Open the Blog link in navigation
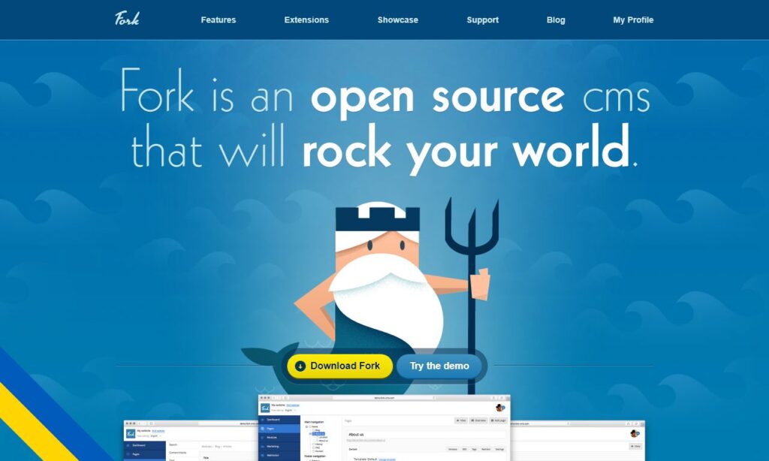The image size is (769, 461). 556,20
